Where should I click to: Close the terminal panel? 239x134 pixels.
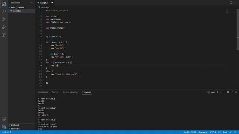[236, 92]
